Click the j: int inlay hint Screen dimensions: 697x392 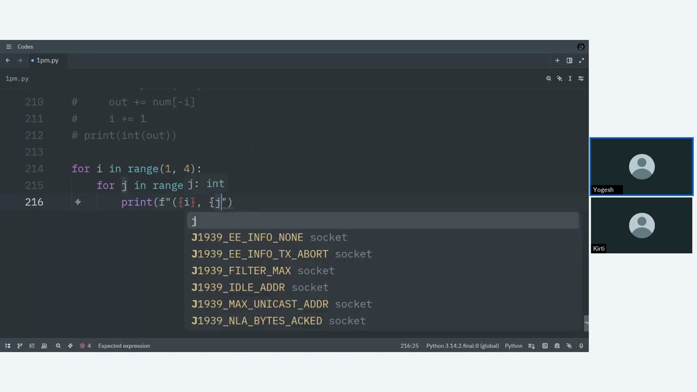click(206, 185)
